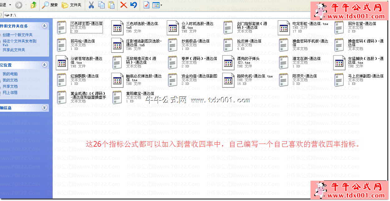Viewport: 390px width, 201px height.
Task: Select the 回马枪-通达信 text document
Action: coord(76,45)
